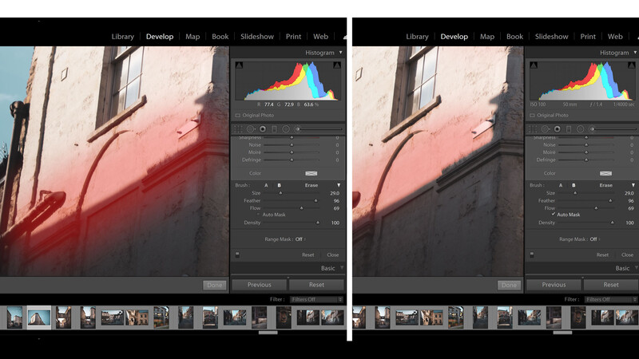Select highlighted blue-sky building thumbnail in left filmstrip

coord(39,317)
